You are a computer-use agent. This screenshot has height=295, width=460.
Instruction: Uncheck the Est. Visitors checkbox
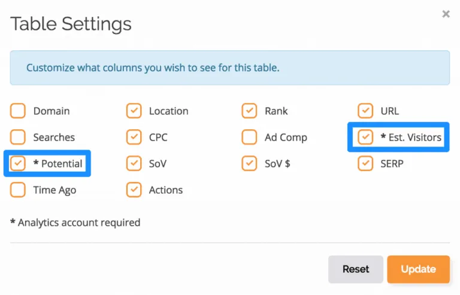[365, 137]
